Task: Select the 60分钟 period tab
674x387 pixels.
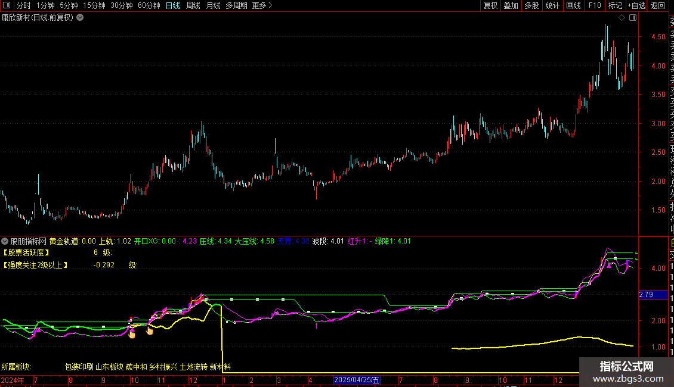Action: pos(149,5)
